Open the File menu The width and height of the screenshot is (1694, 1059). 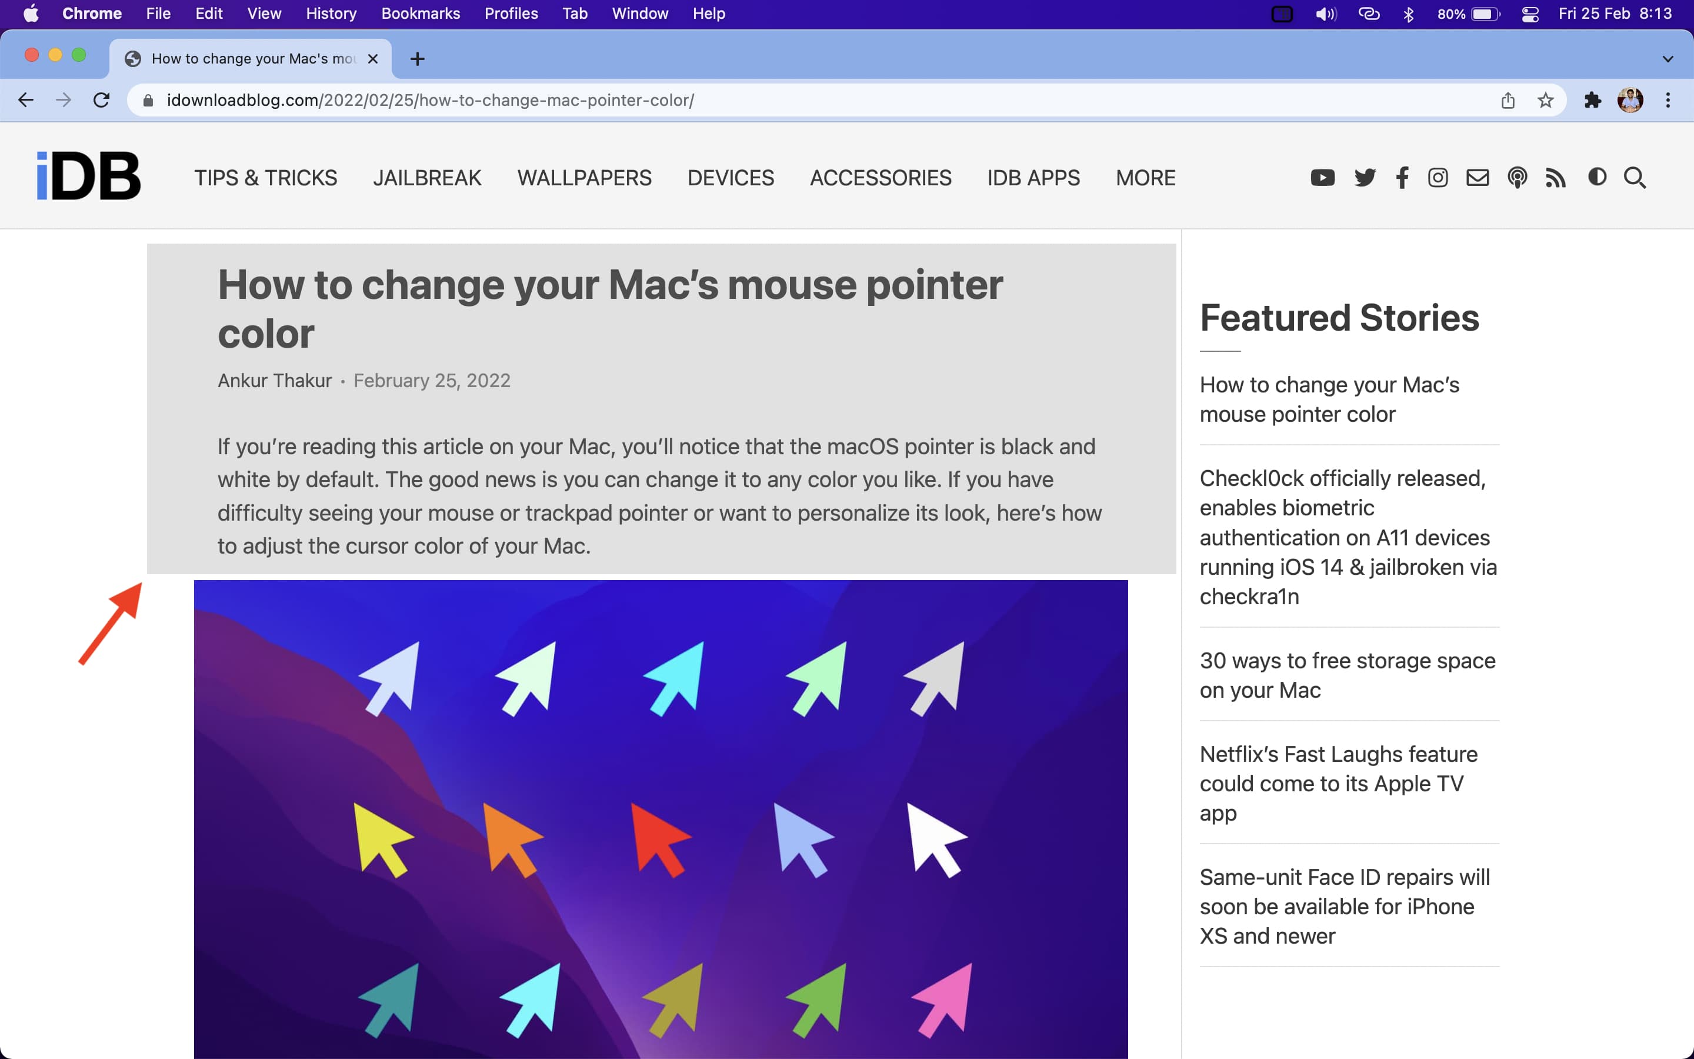[x=158, y=14]
